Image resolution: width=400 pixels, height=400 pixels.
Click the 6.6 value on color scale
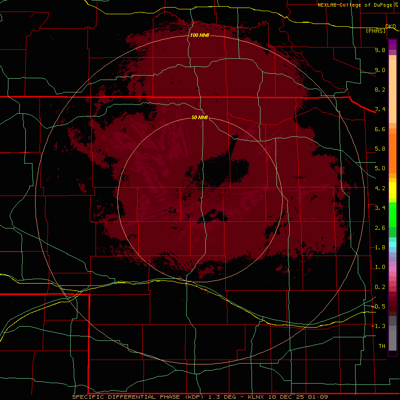pos(380,129)
